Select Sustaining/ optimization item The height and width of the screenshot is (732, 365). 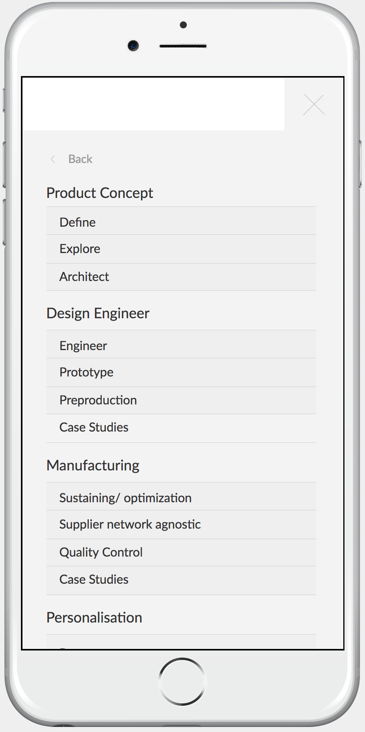(125, 498)
